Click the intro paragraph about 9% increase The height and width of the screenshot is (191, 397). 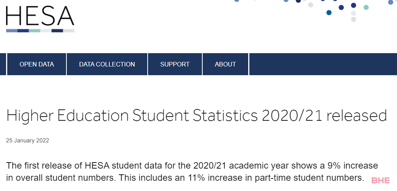coord(192,172)
